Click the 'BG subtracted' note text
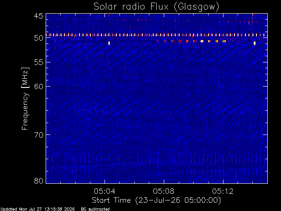 (95, 209)
